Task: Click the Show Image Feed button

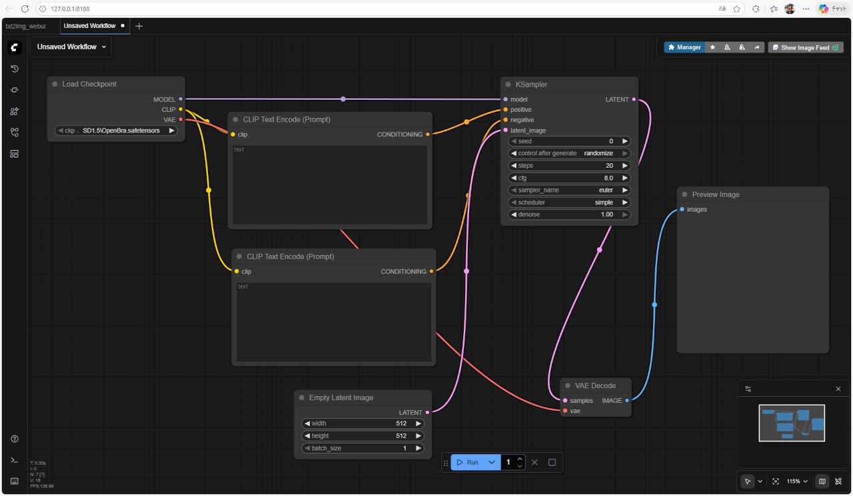Action: click(x=805, y=47)
